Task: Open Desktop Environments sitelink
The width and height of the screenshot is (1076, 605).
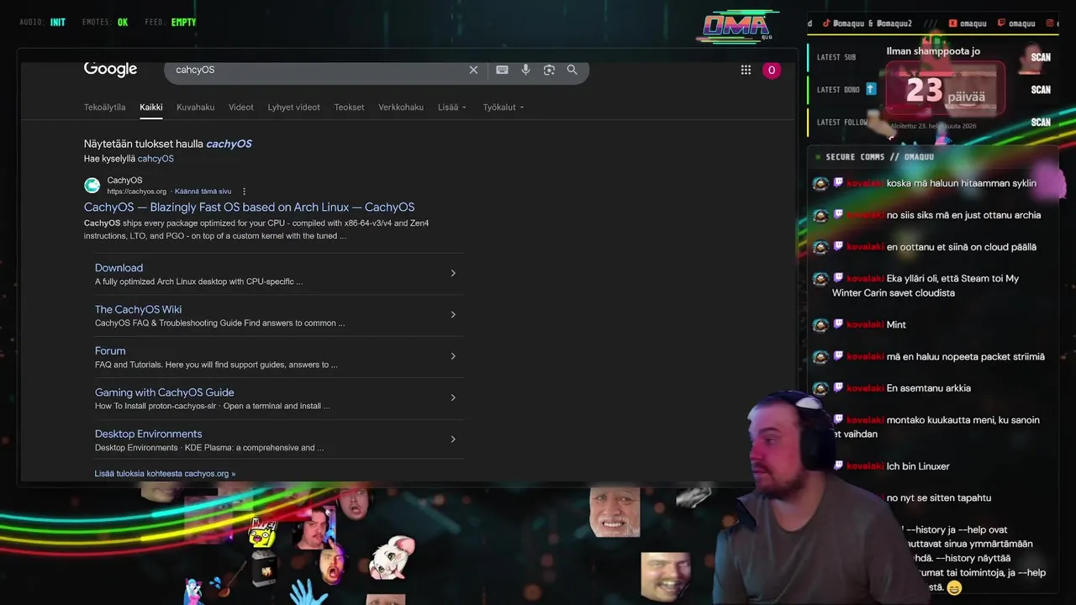Action: pyautogui.click(x=148, y=434)
